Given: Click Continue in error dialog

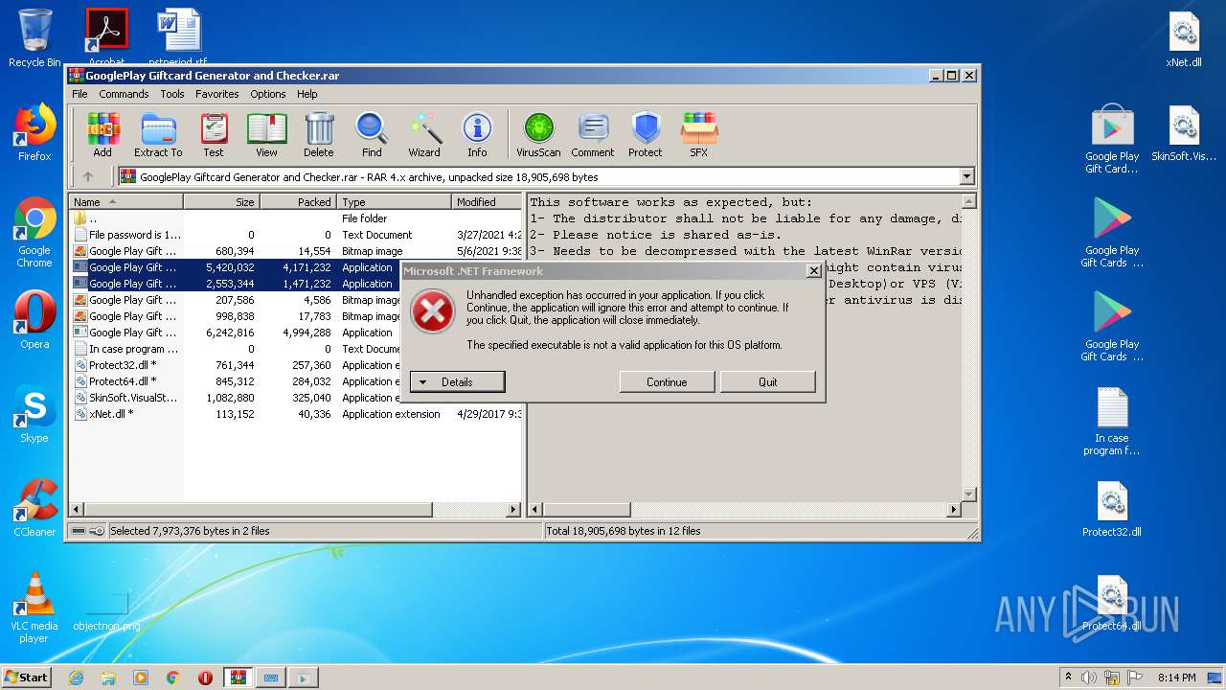Looking at the screenshot, I should point(667,381).
